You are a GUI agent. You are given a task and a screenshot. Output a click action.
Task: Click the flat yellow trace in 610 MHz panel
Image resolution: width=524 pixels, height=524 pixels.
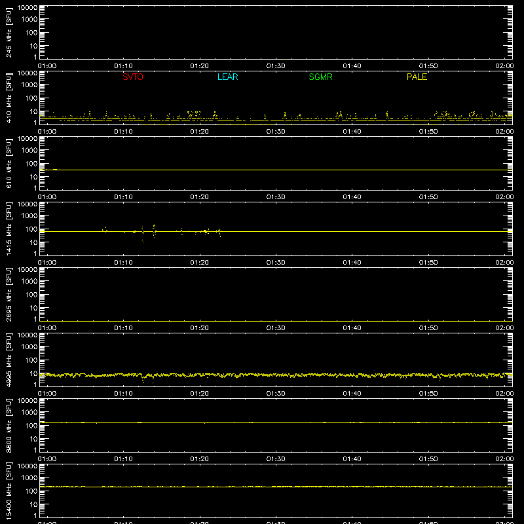coord(276,170)
